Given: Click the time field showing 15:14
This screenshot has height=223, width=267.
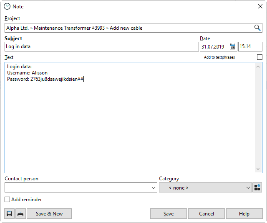Looking at the screenshot, I should pos(250,46).
